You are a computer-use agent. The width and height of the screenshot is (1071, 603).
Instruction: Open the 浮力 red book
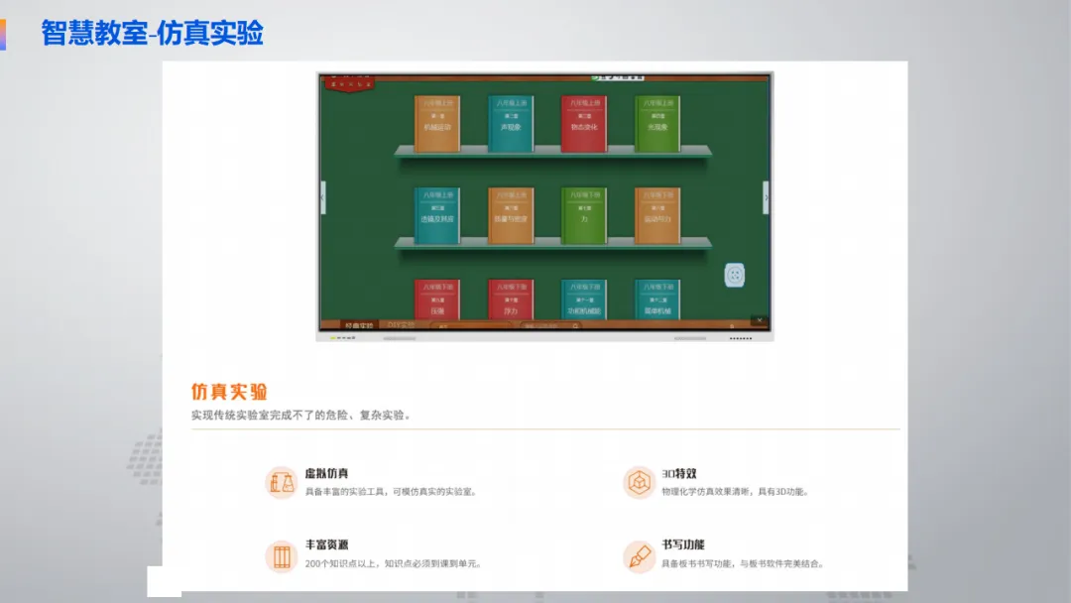tap(511, 300)
